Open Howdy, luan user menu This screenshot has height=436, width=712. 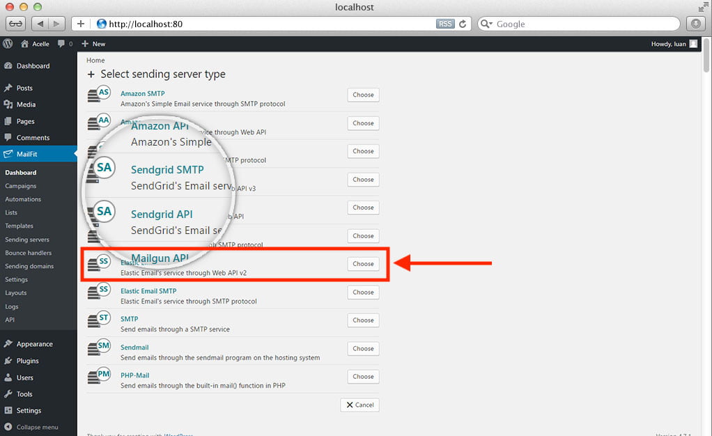pyautogui.click(x=674, y=44)
